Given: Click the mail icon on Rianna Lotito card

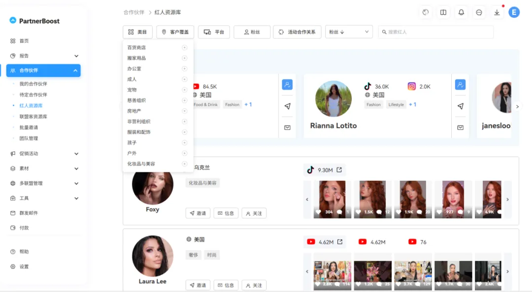Looking at the screenshot, I should tap(460, 128).
